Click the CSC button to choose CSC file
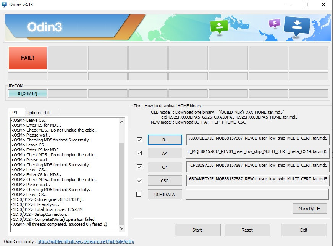Image resolution: width=333 pixels, height=246 pixels. tap(165, 181)
